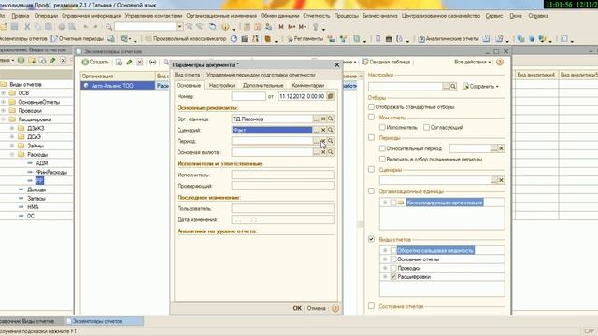Click OK in Параметры документа dialog
Image resolution: width=598 pixels, height=336 pixels.
coord(297,308)
